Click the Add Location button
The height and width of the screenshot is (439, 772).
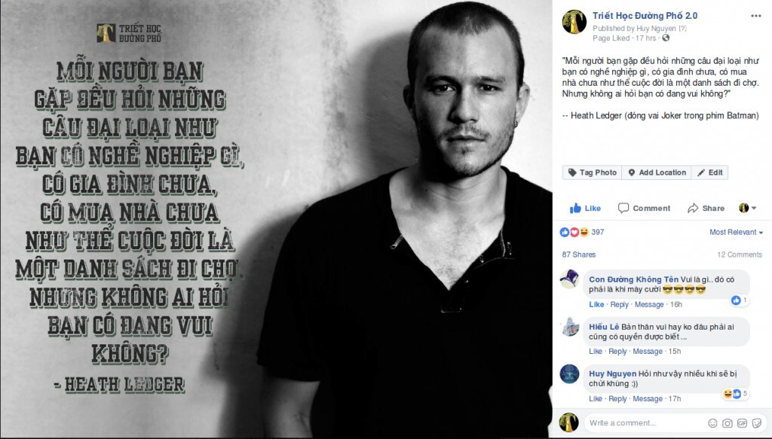657,172
